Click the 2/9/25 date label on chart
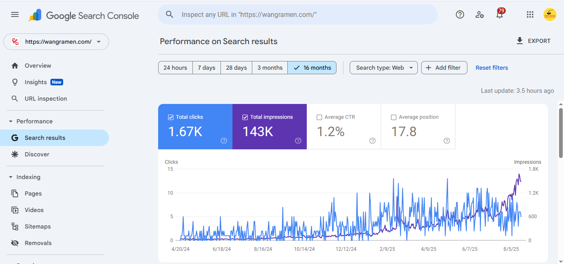Screen dimensions: 564x264 388,249
